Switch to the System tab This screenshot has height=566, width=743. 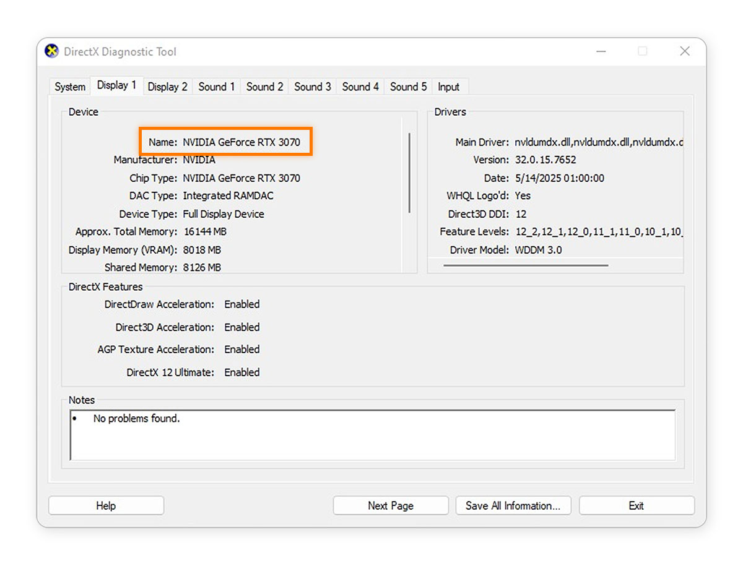(70, 87)
